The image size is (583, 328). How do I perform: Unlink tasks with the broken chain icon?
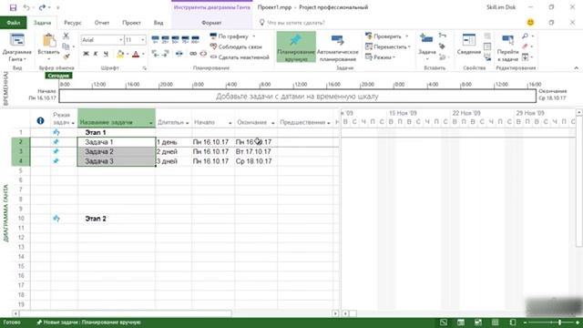(x=203, y=54)
